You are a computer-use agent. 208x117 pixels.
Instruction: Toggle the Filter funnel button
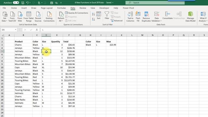click(107, 16)
